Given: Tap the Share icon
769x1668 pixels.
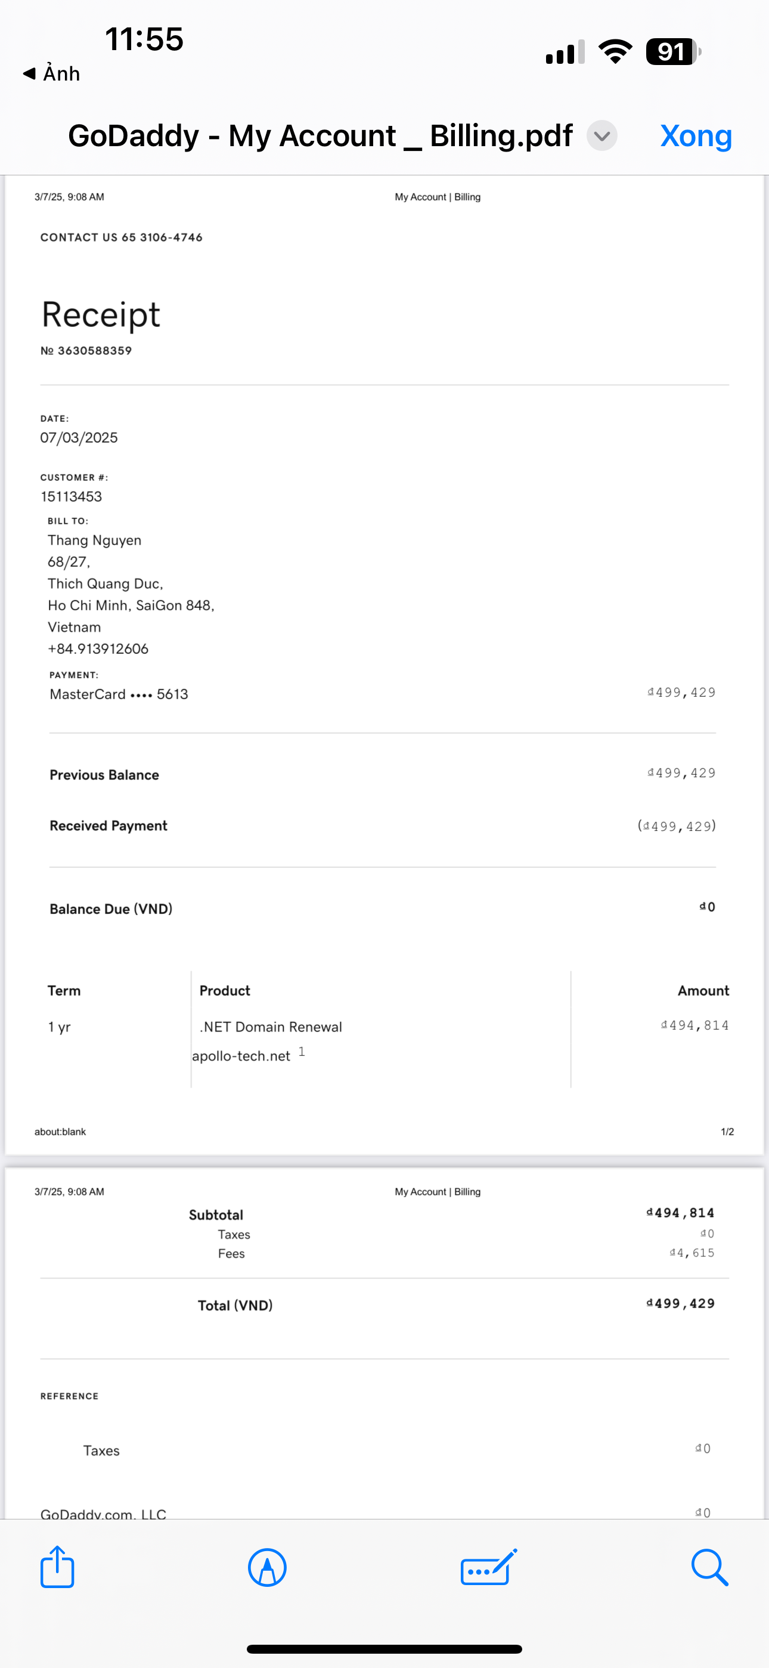Looking at the screenshot, I should (57, 1567).
